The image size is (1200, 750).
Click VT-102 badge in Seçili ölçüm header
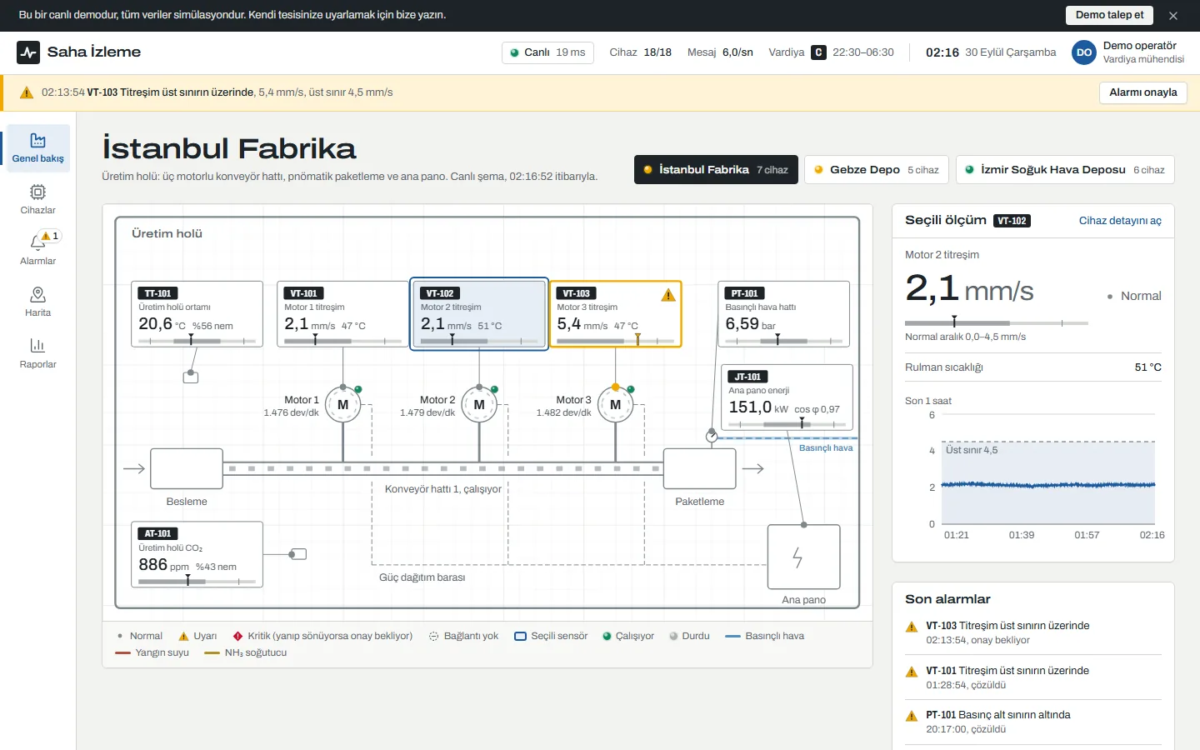click(1012, 221)
